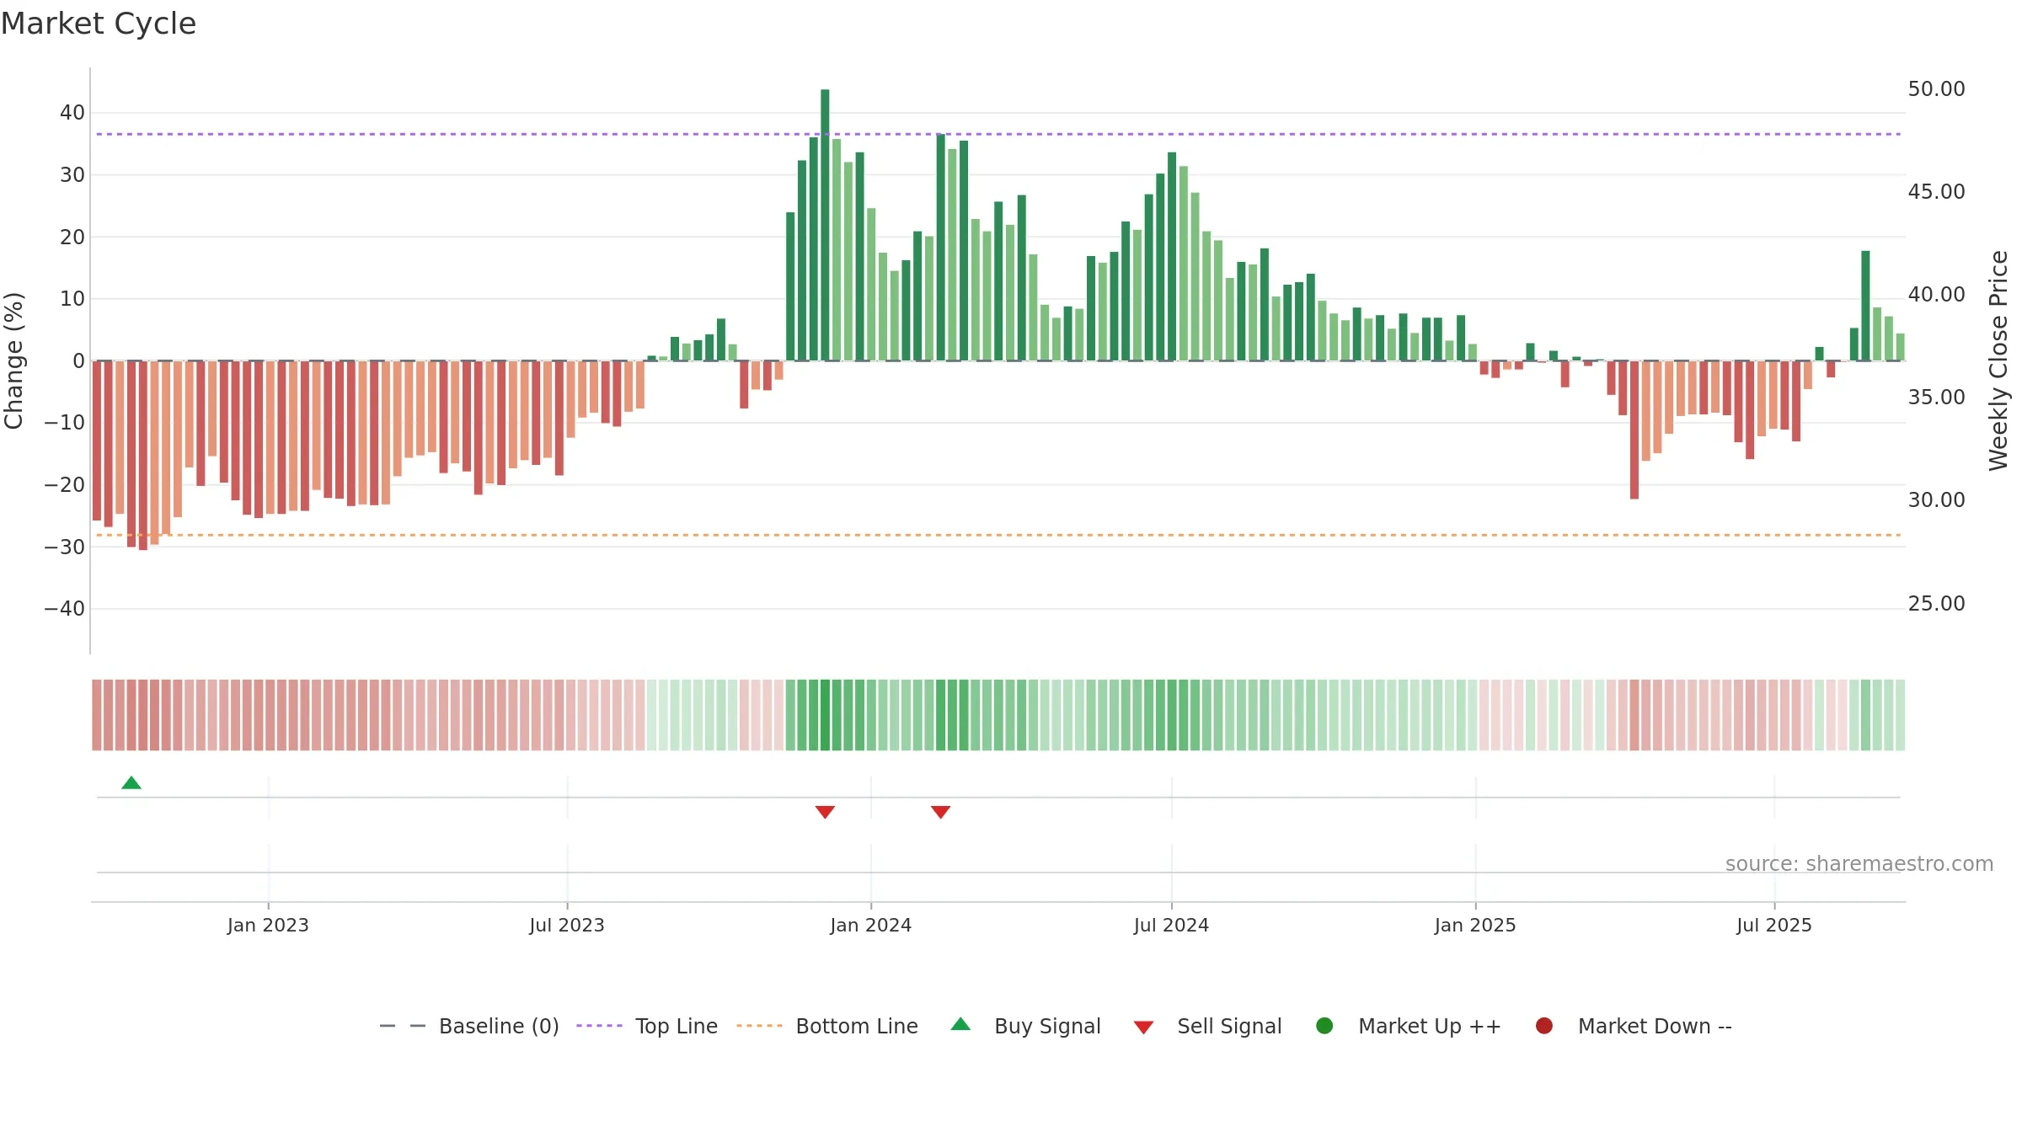
Task: Click the −10 change axis label
Action: click(x=65, y=423)
